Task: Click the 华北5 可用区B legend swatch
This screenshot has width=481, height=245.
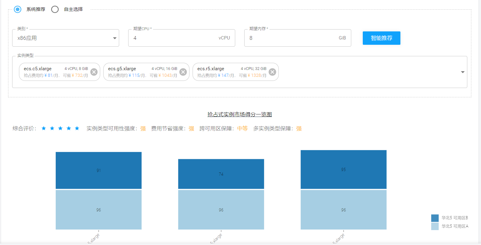Action: [435, 218]
